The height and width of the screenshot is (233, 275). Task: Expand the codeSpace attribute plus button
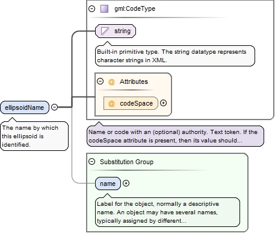tap(164, 103)
